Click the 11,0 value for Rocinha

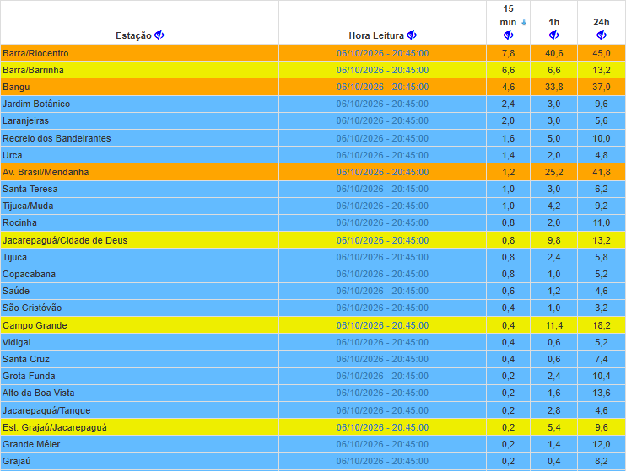(x=602, y=222)
